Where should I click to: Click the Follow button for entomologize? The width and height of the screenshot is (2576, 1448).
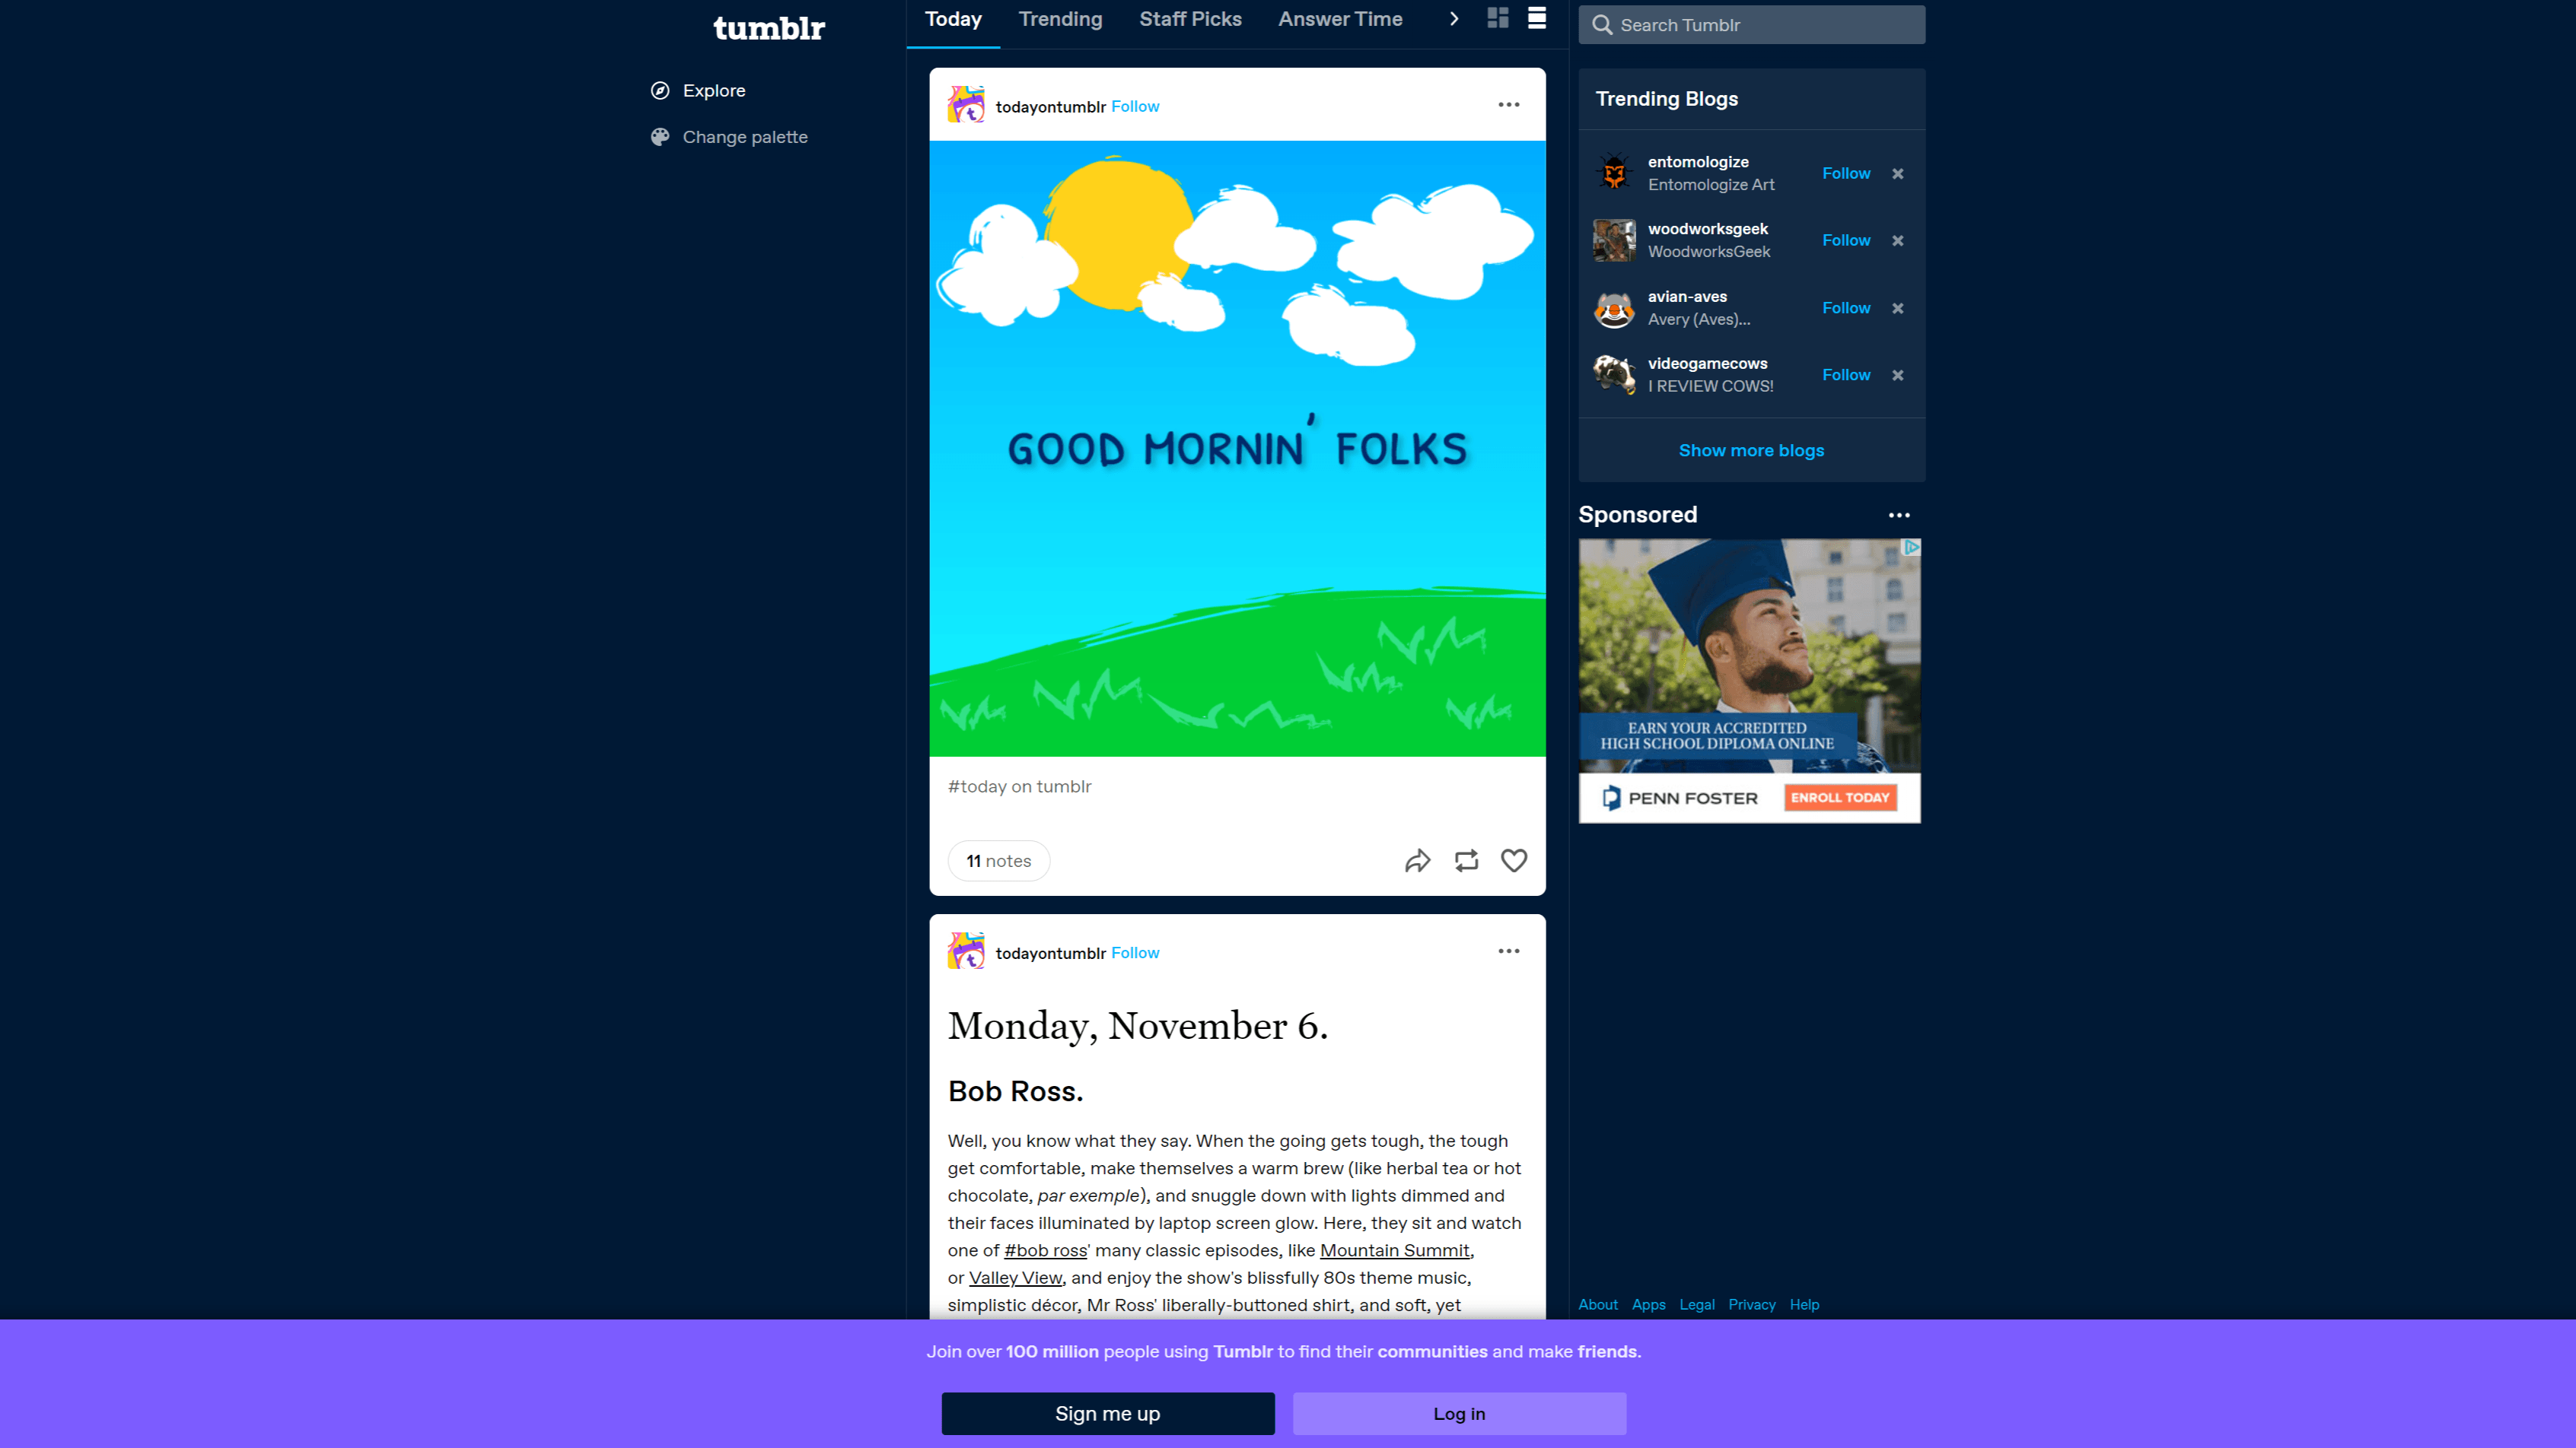click(x=1845, y=172)
